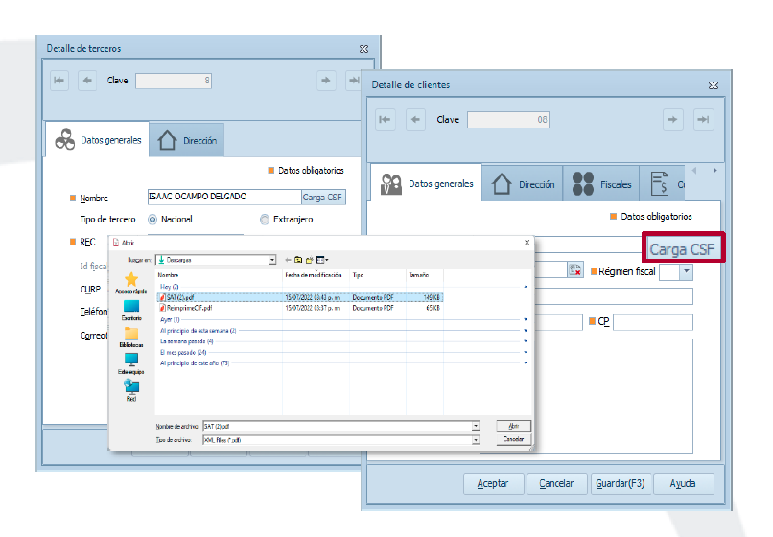Open Dirección tab in Detalle de terceros
773x537 pixels.
(x=187, y=141)
